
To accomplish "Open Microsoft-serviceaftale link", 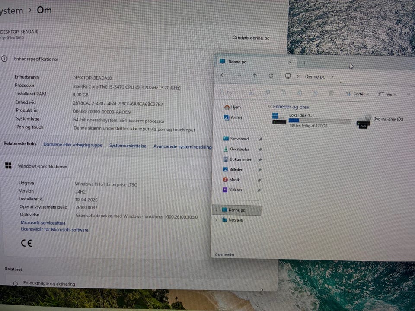I will 43,223.
